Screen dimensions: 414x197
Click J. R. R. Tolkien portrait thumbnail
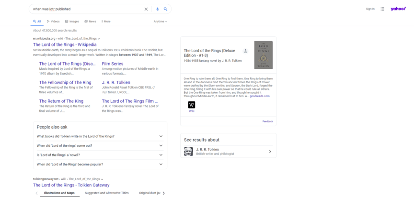coord(188,152)
